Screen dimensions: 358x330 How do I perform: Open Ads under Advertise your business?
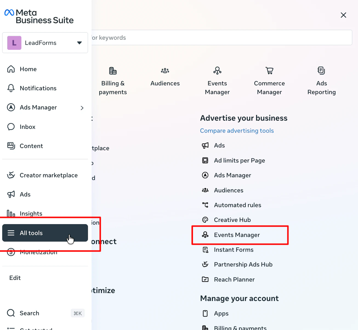(219, 145)
